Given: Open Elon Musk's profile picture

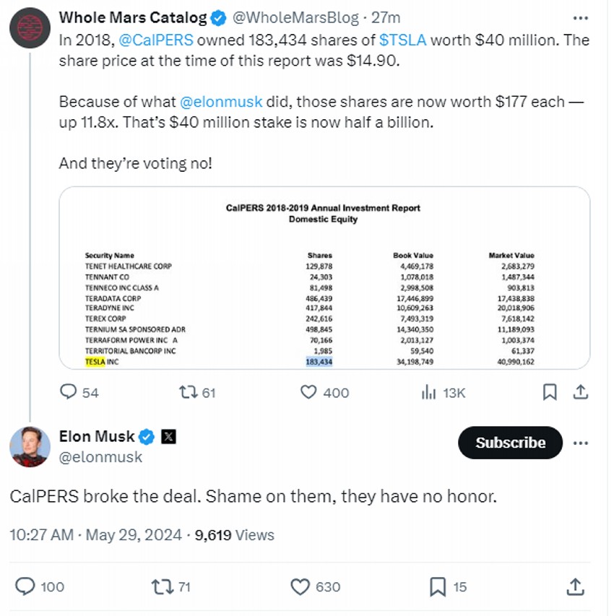Looking at the screenshot, I should (x=30, y=446).
